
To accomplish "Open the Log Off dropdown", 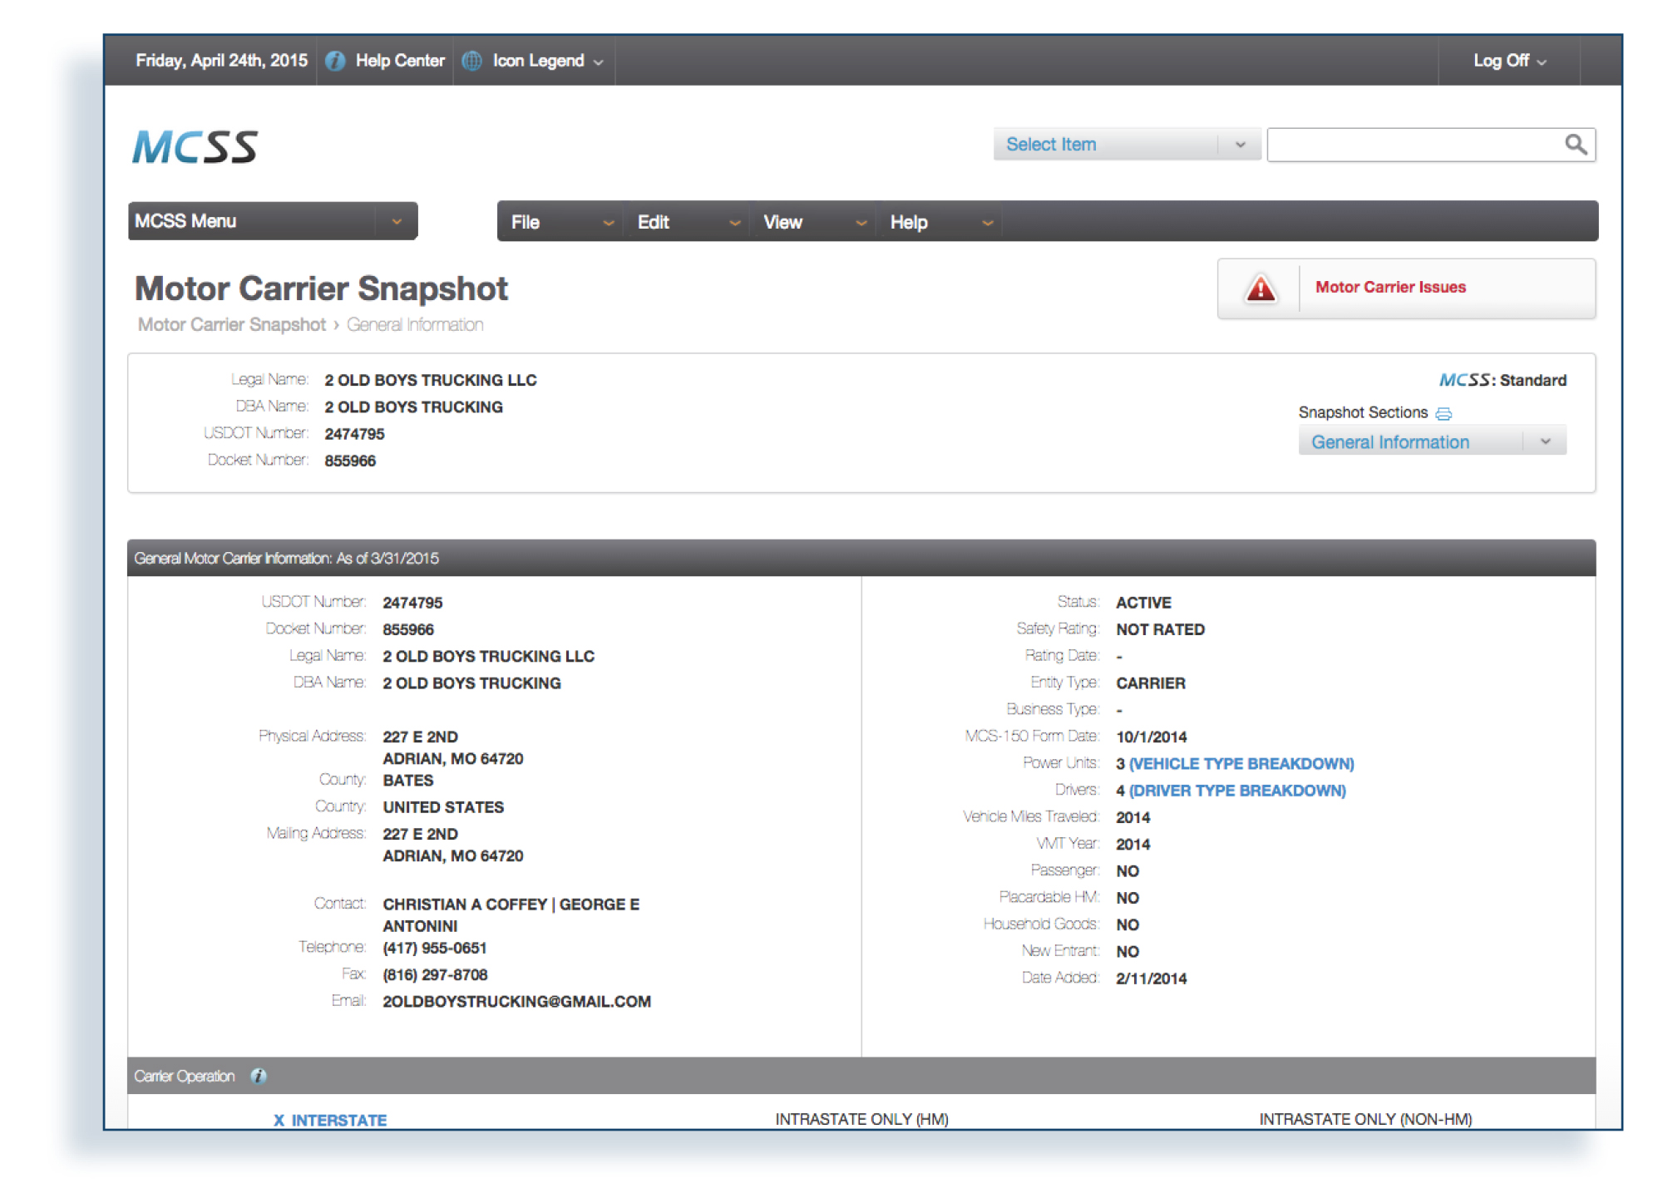I will [x=1509, y=61].
